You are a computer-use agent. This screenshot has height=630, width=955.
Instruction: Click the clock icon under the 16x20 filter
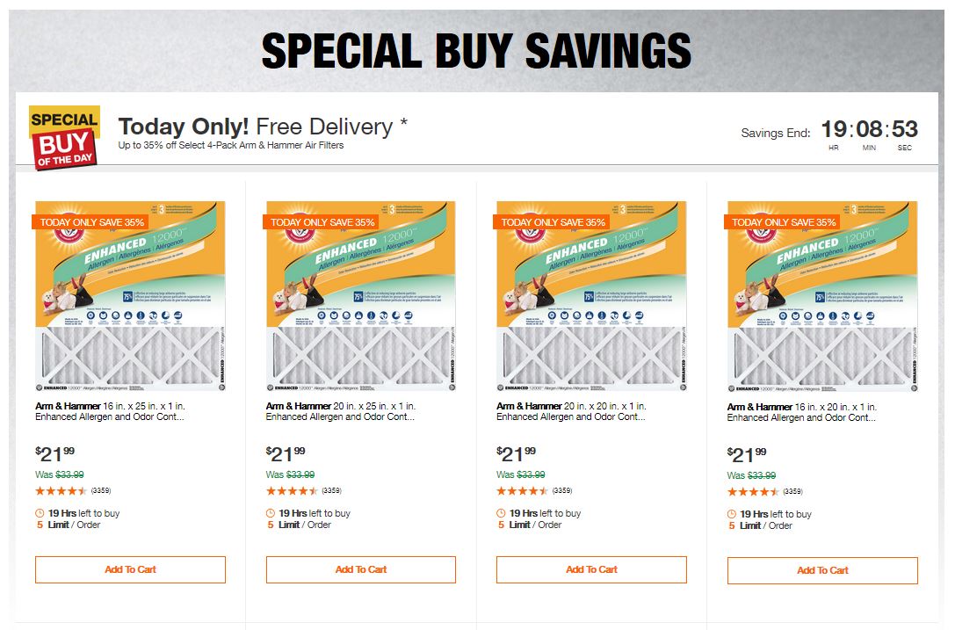pos(732,514)
